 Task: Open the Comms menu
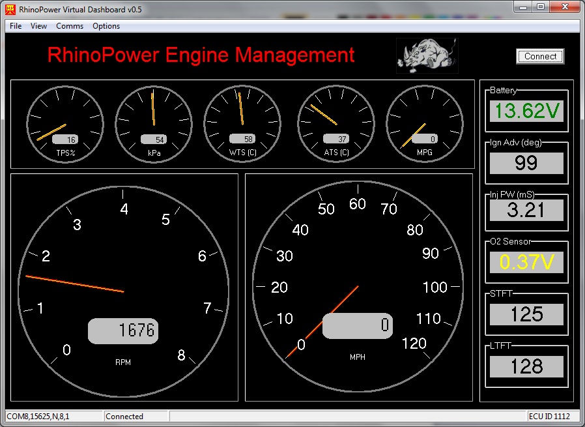tap(70, 26)
